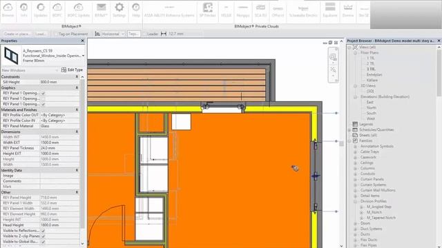Collapse the Identity Data section
This screenshot has height=248, width=442.
(77, 170)
